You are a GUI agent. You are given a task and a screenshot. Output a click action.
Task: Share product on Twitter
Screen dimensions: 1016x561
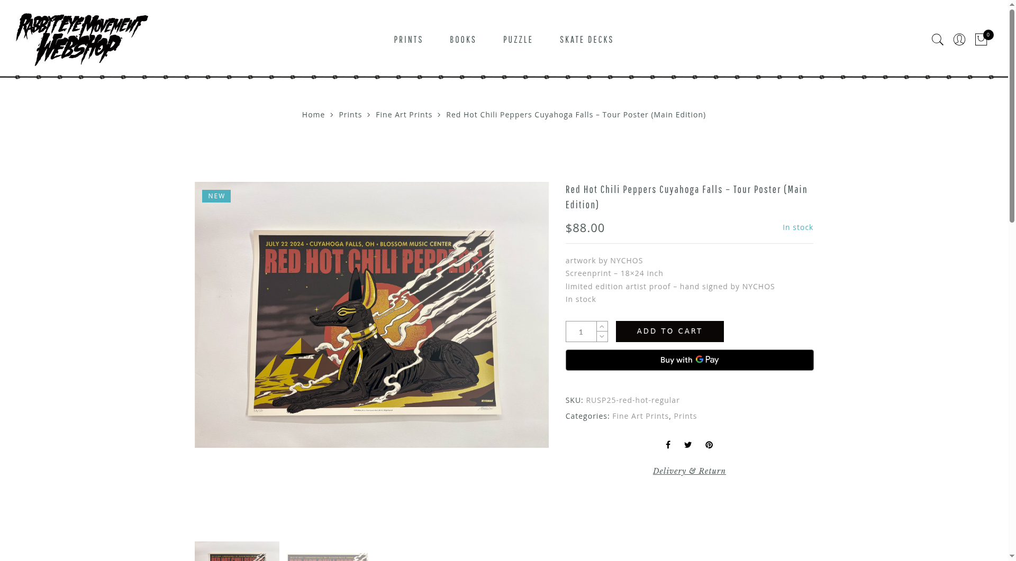(x=688, y=445)
